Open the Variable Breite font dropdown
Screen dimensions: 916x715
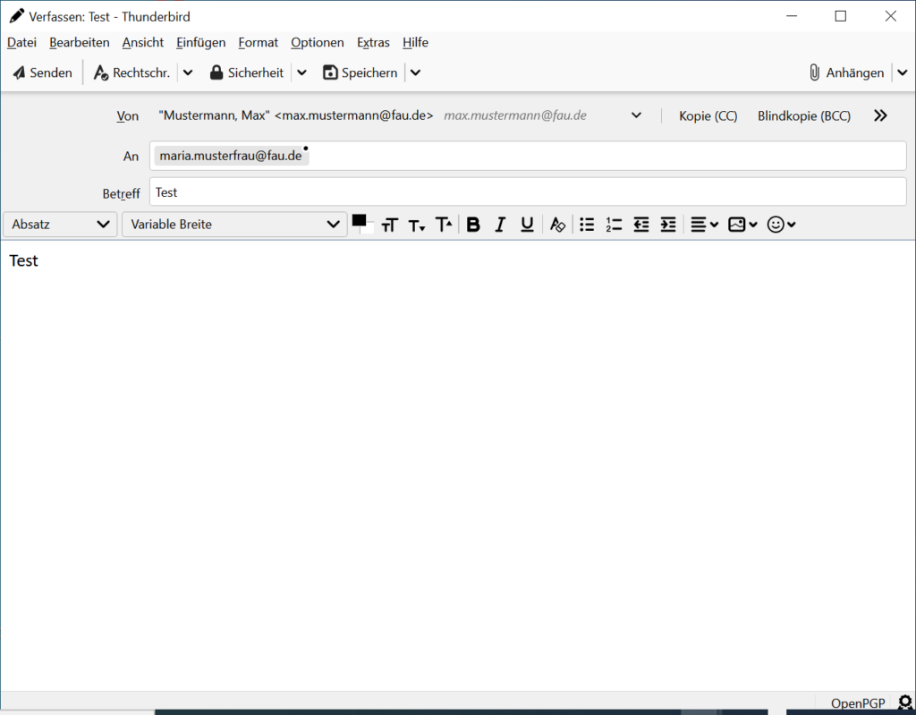(x=234, y=224)
